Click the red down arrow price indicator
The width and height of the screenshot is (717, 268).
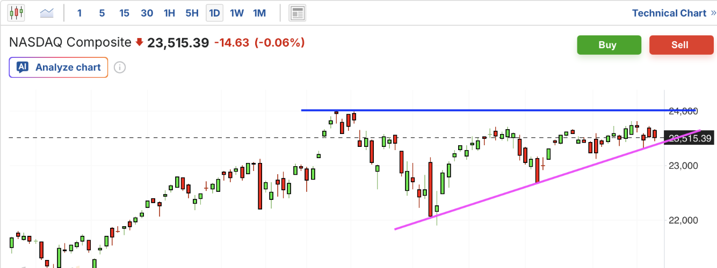tap(140, 42)
